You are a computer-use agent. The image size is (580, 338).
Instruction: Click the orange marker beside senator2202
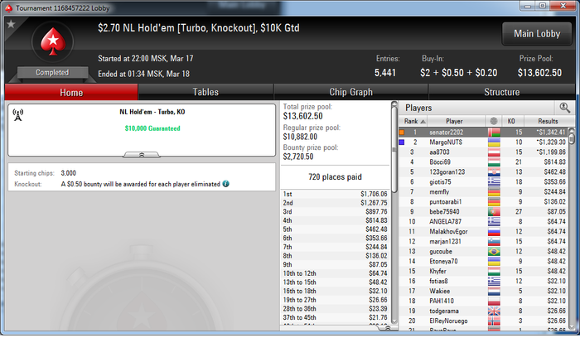402,132
